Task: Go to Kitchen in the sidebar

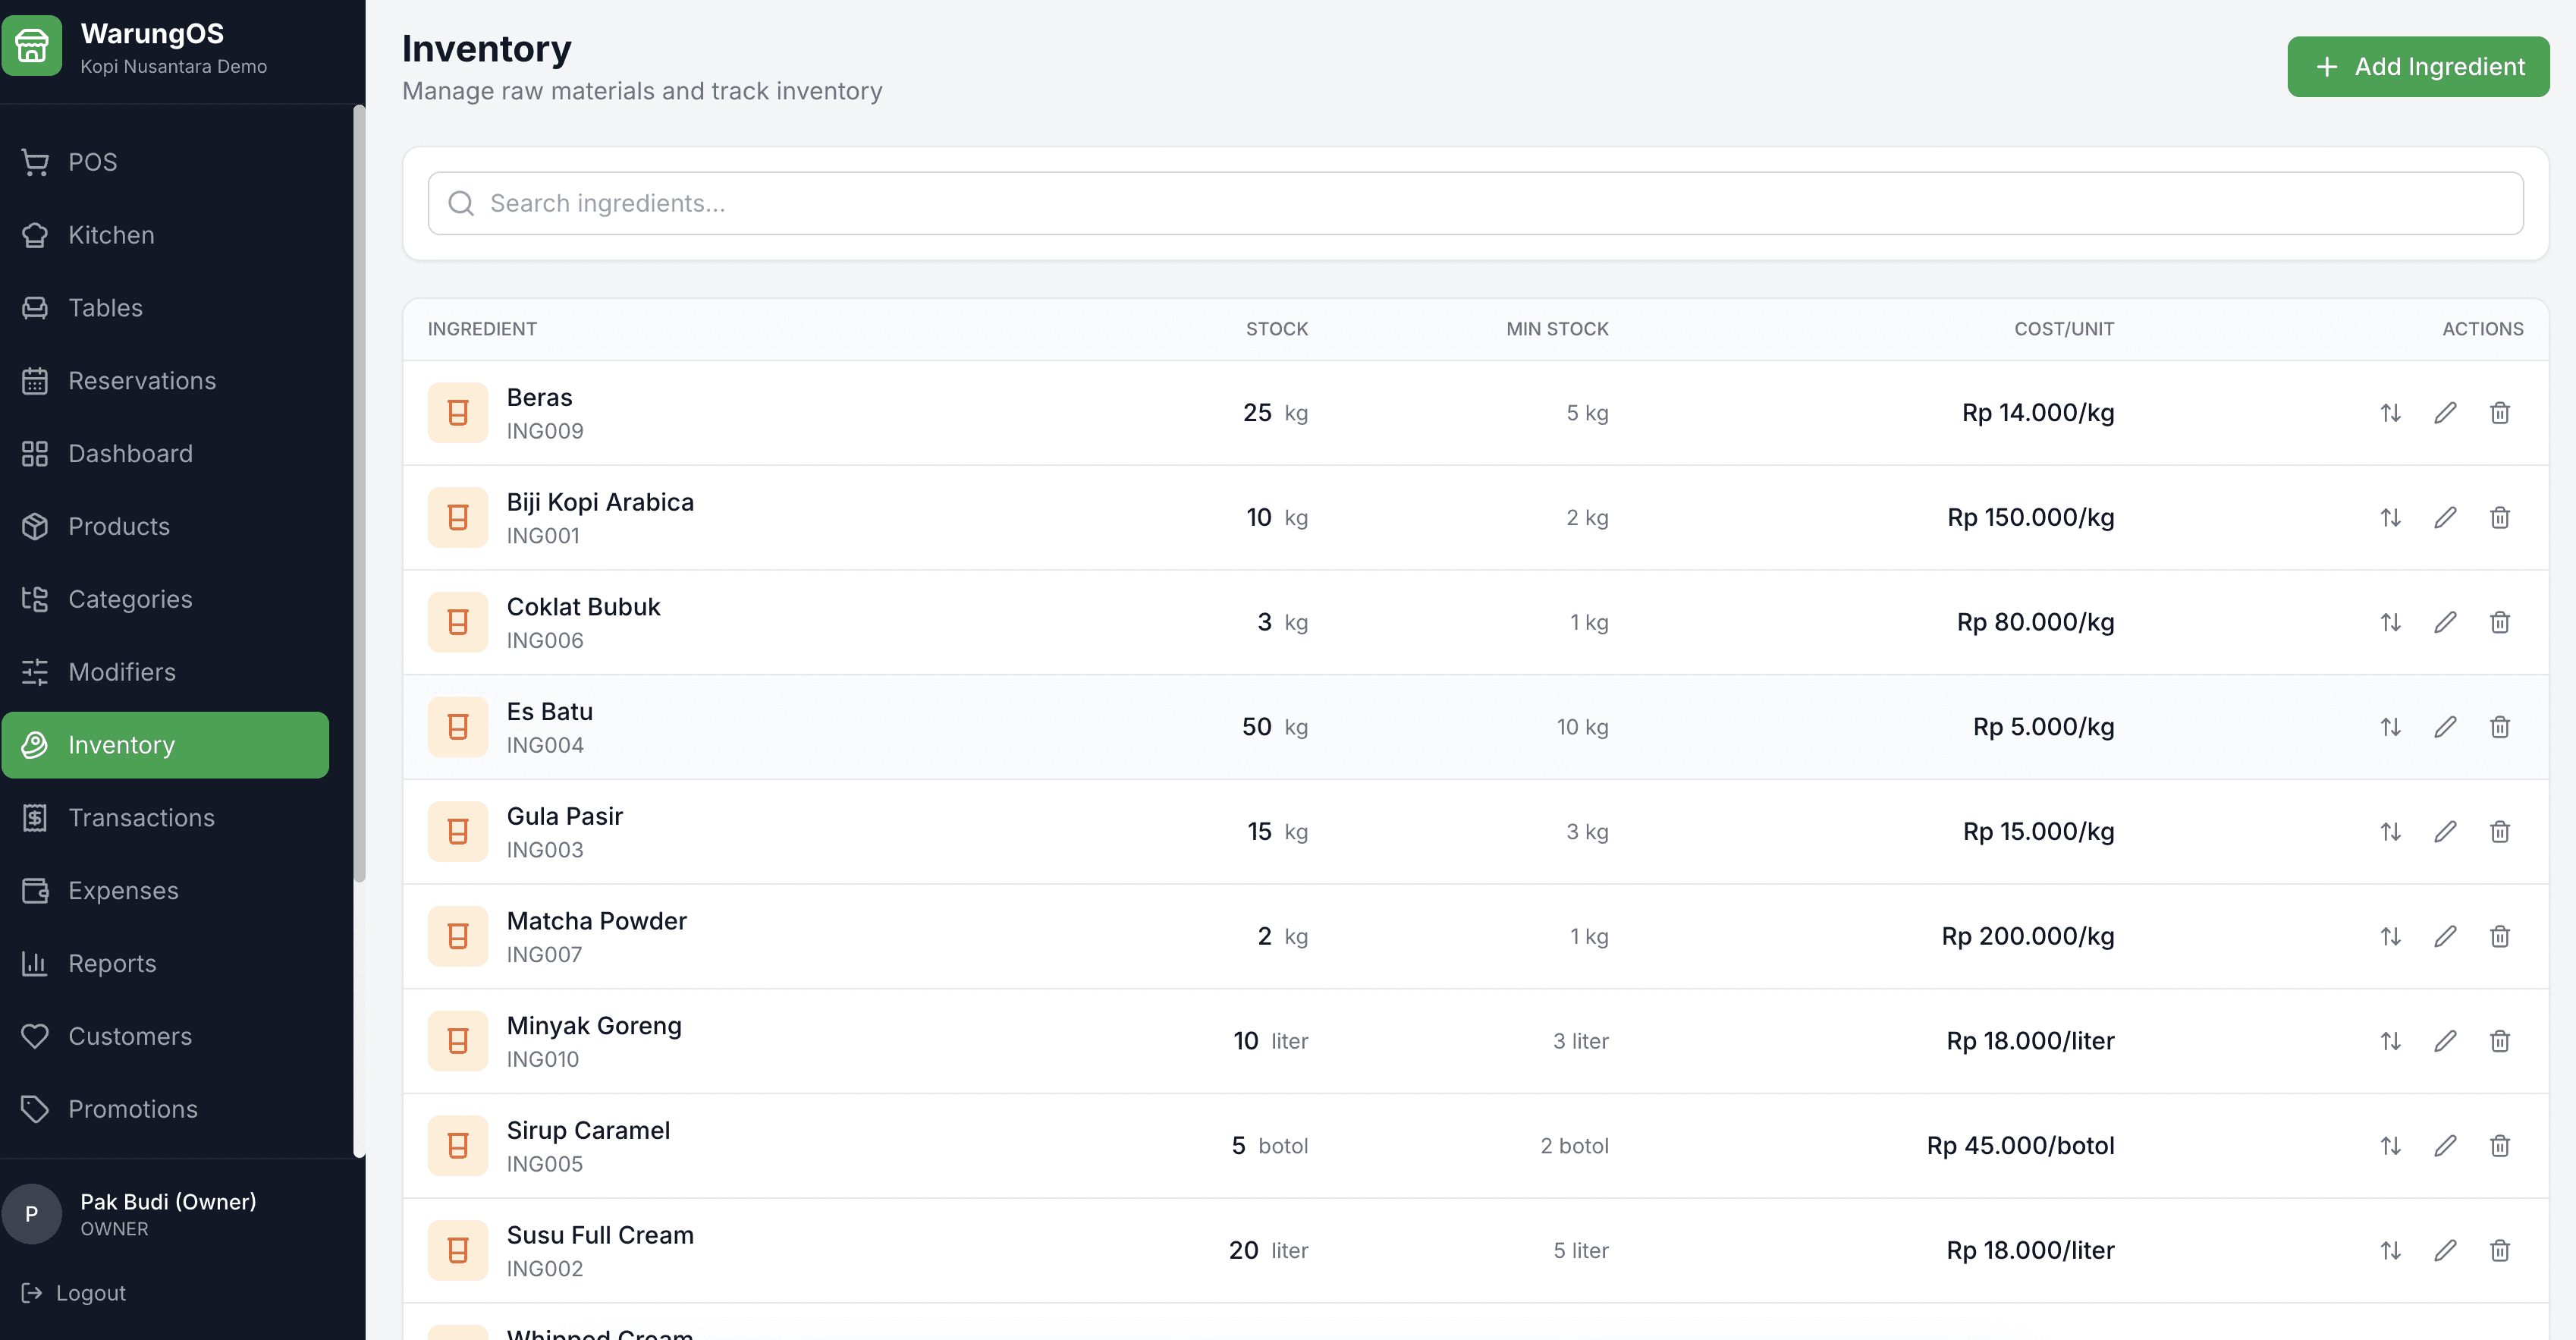Action: 111,235
